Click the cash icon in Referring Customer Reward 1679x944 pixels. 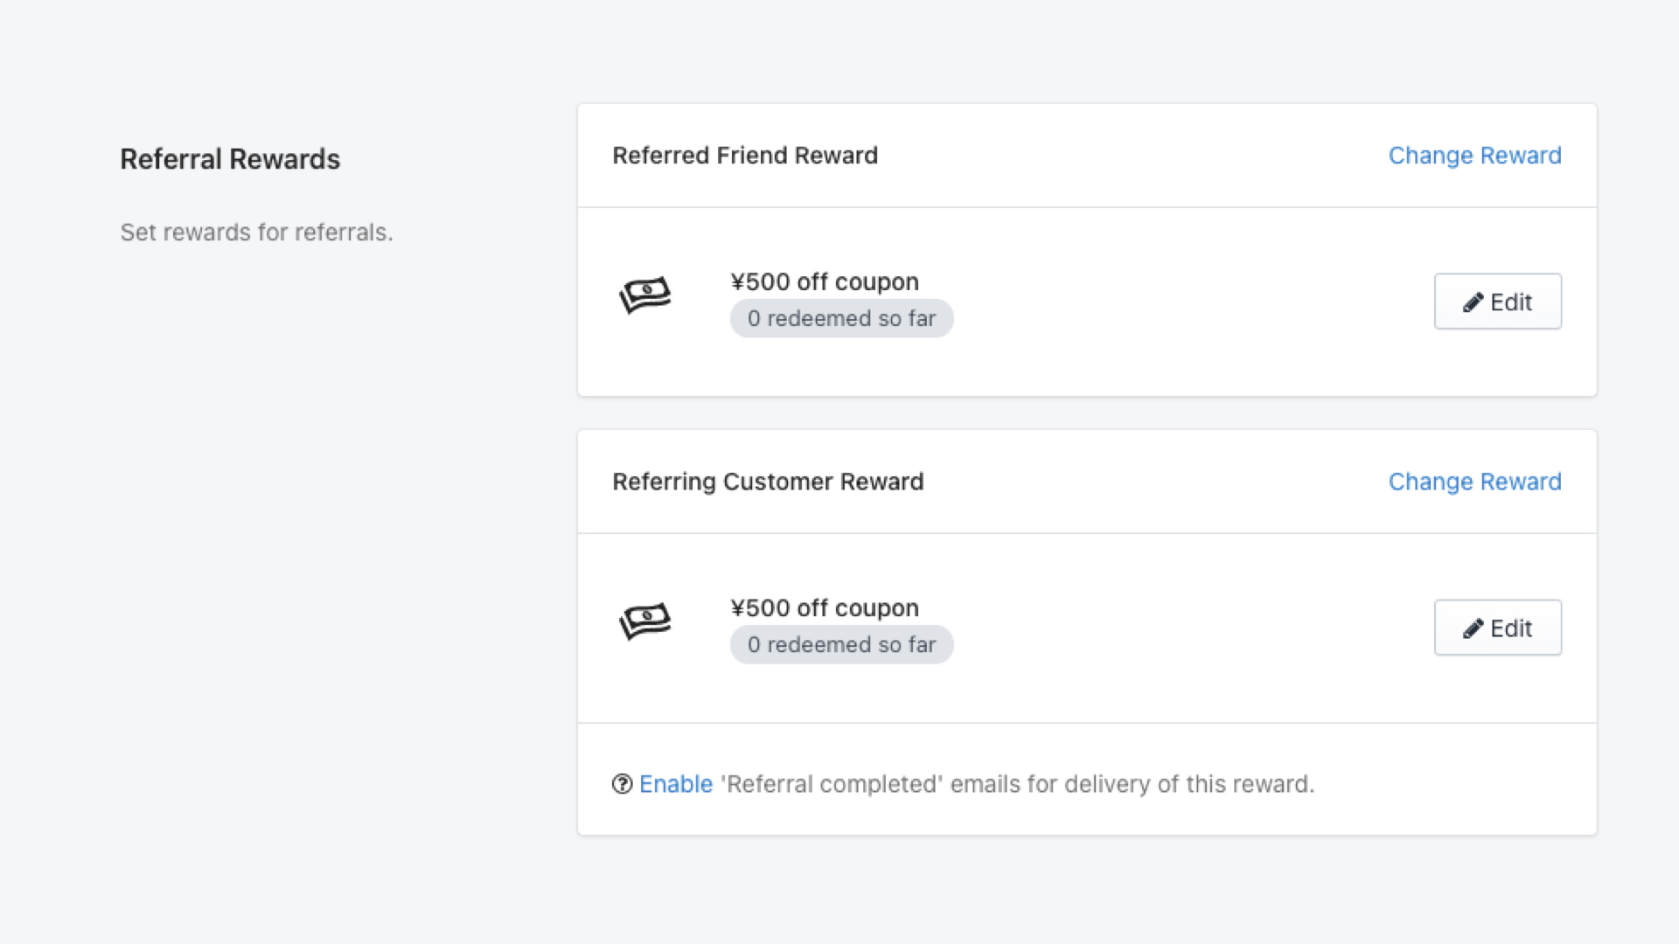645,621
